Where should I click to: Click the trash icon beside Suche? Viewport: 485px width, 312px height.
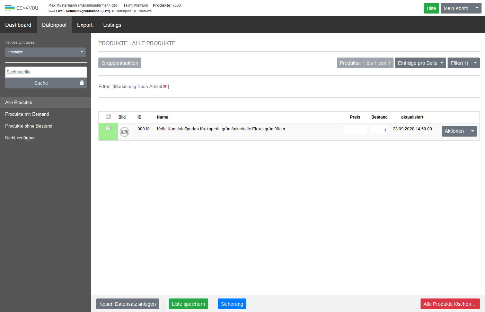coord(82,83)
